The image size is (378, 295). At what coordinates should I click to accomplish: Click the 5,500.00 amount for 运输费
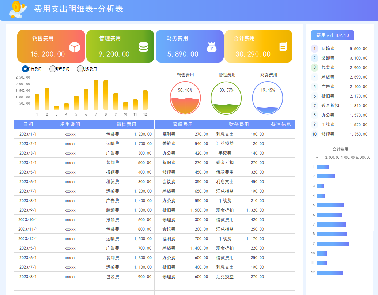(358, 48)
